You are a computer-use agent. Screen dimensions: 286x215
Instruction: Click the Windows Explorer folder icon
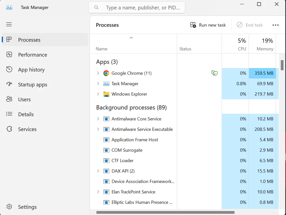(x=106, y=94)
